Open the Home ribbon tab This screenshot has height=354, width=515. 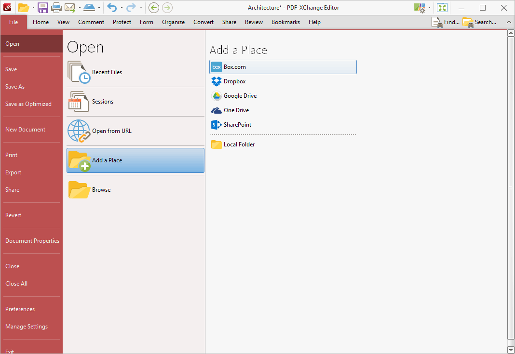coord(41,22)
